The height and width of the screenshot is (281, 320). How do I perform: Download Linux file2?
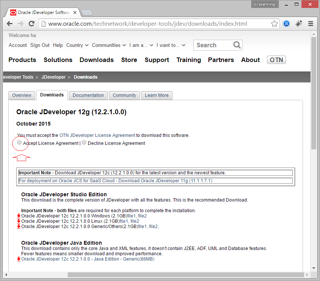click(x=135, y=221)
